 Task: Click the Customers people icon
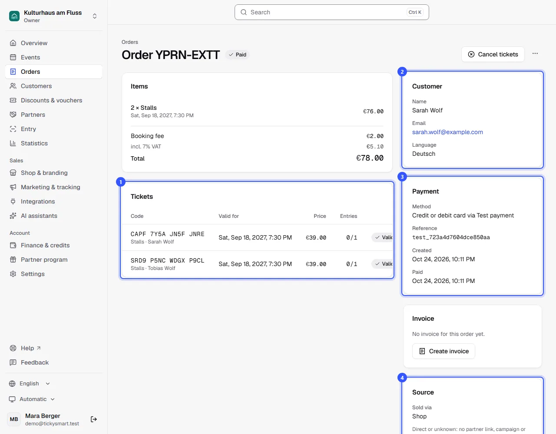coord(13,86)
